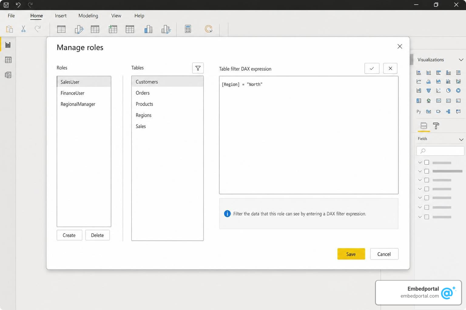The height and width of the screenshot is (310, 466).
Task: Click the Paste clipboard icon
Action: 9,29
